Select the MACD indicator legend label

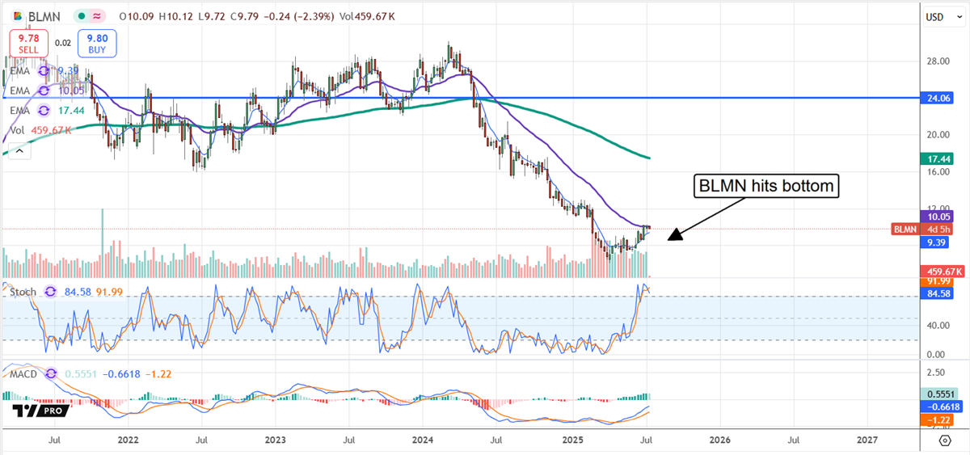coord(22,373)
